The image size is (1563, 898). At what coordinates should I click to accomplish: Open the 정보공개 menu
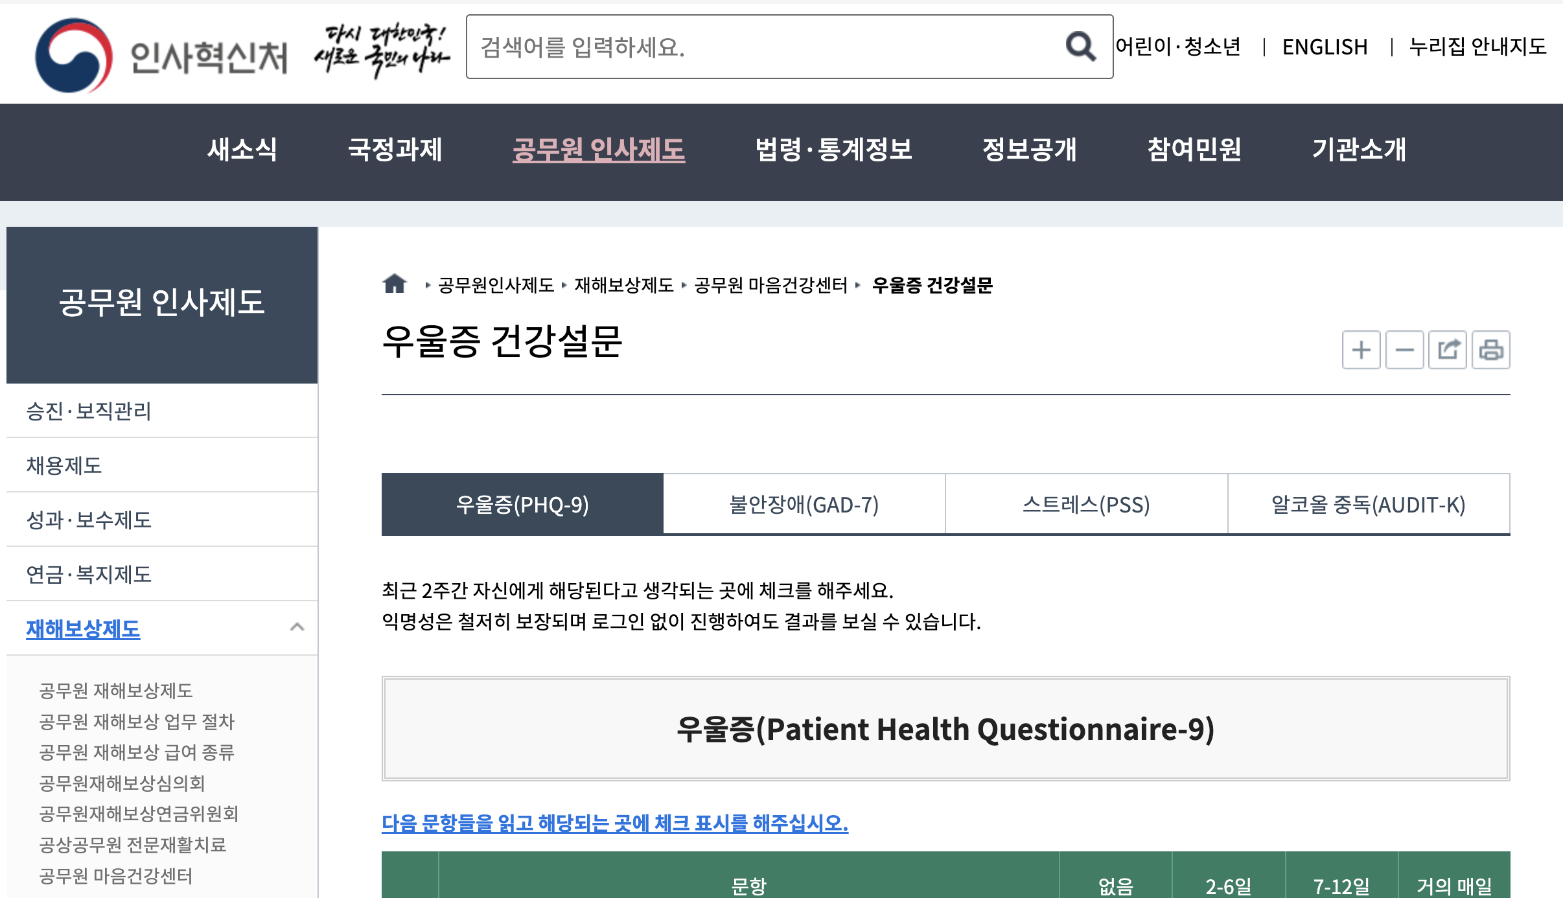tap(1030, 151)
